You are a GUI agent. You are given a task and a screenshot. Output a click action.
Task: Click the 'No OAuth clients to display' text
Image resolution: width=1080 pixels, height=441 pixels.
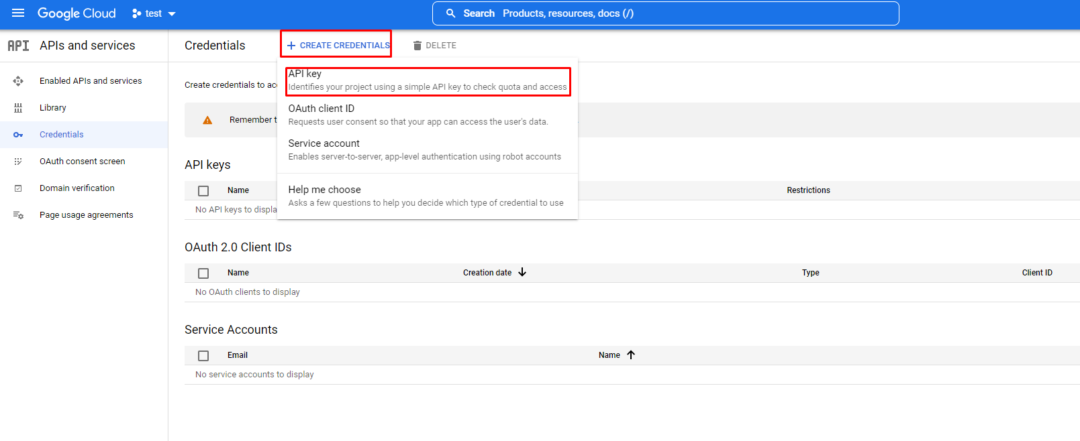pos(248,292)
